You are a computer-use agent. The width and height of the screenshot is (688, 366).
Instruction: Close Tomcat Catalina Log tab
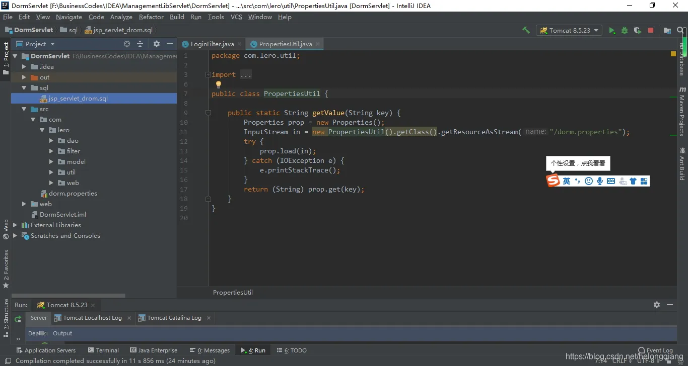209,318
